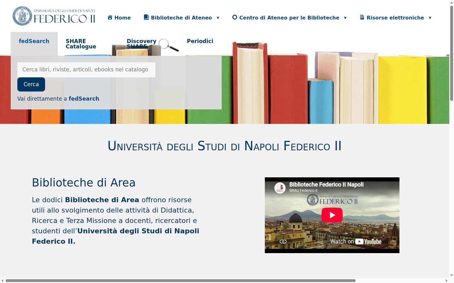Image resolution: width=454 pixels, height=283 pixels.
Task: Open the Risorse elettroniche menu
Action: 396,18
